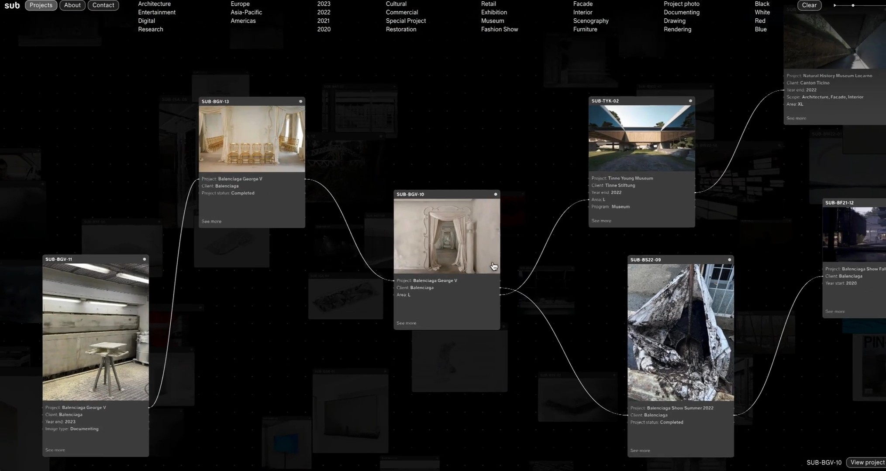Click the status dot on the SUB-BS22-09 card

coord(729,259)
